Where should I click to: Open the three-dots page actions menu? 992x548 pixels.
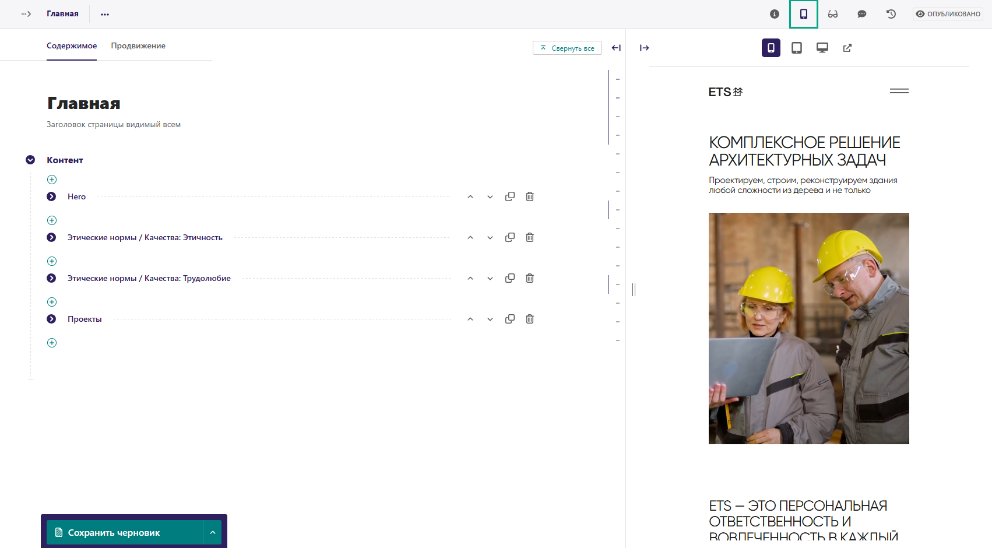click(x=105, y=14)
